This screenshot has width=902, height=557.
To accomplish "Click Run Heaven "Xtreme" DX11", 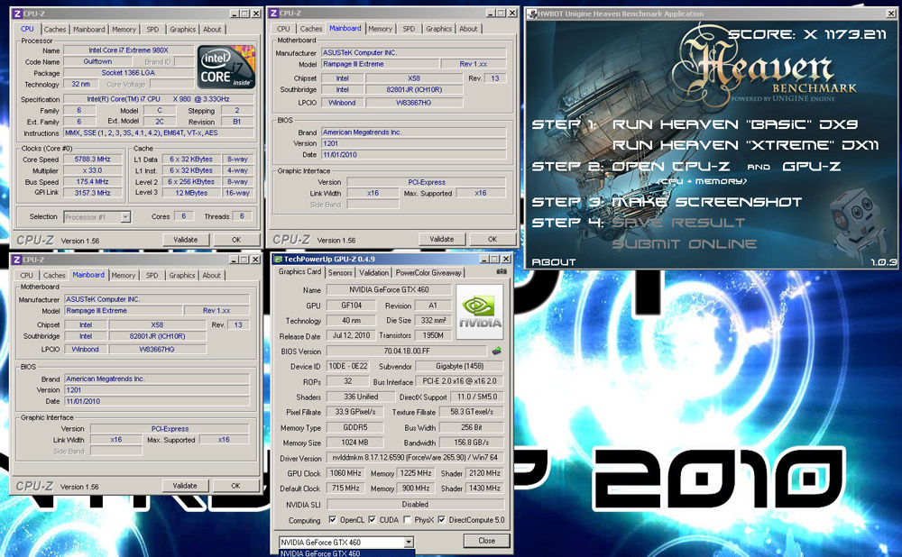I will pos(746,145).
